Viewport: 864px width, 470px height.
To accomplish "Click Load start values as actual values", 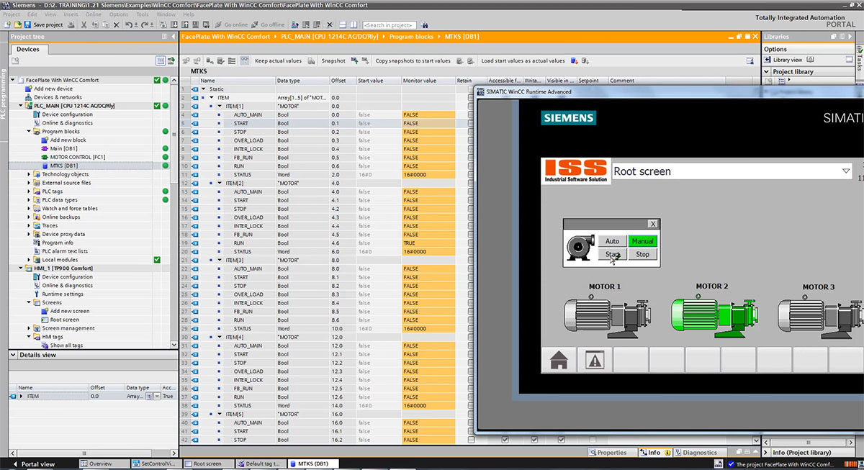I will point(523,61).
